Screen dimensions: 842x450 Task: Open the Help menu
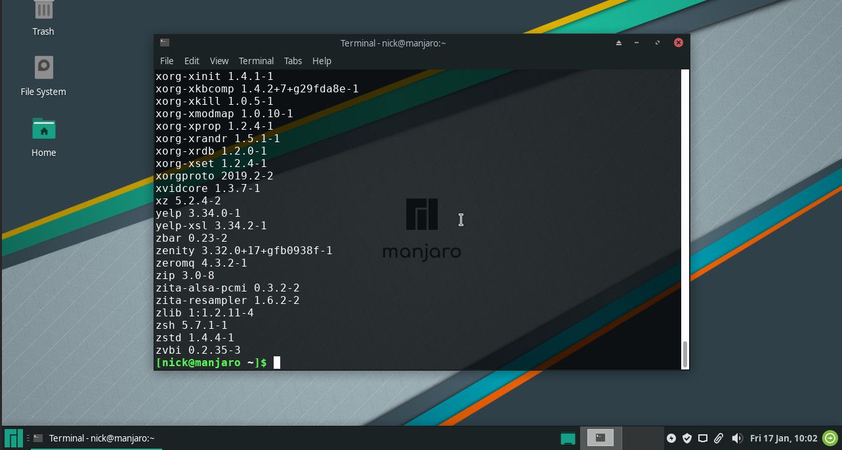coord(322,61)
